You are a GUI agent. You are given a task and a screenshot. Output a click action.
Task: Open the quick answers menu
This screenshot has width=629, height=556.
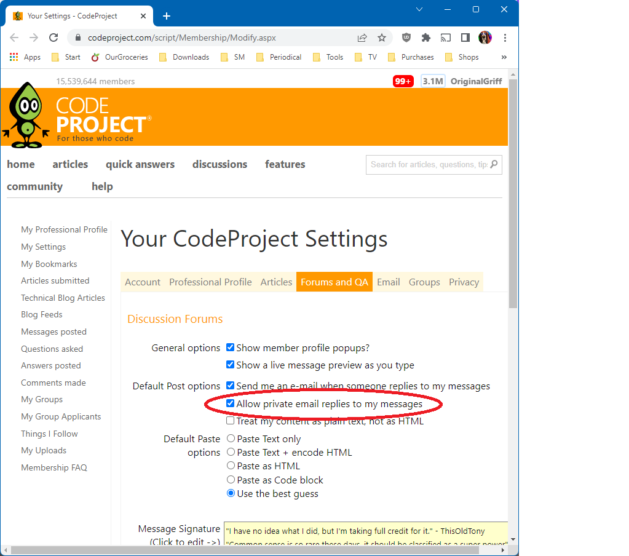tap(140, 164)
